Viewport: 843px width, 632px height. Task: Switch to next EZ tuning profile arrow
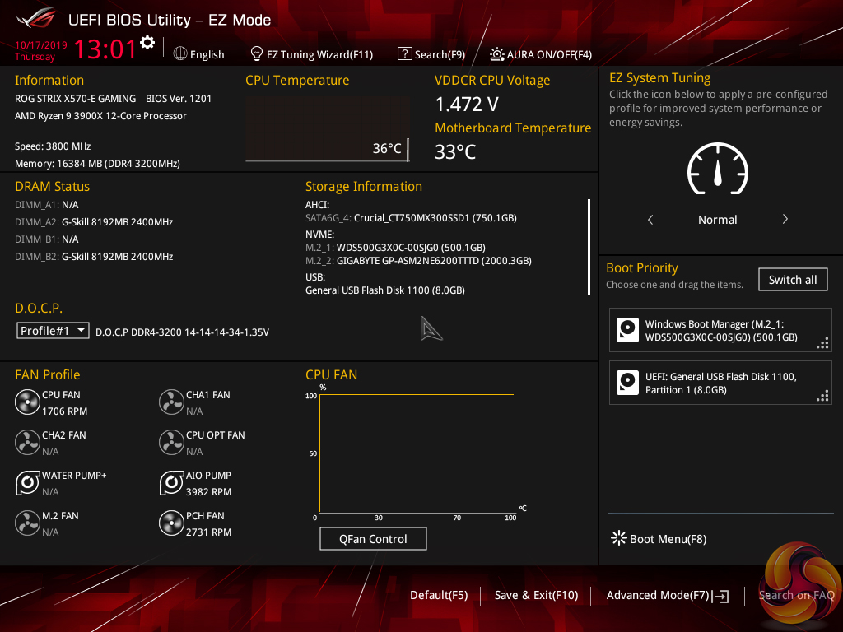point(785,219)
